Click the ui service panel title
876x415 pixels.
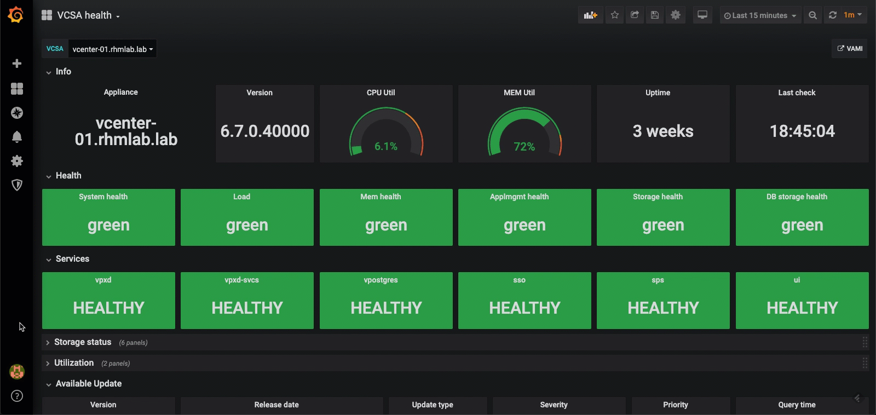click(797, 280)
